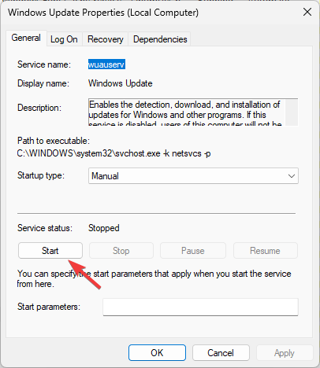Click the Description box scrollbar
This screenshot has width=320, height=368.
[292, 112]
